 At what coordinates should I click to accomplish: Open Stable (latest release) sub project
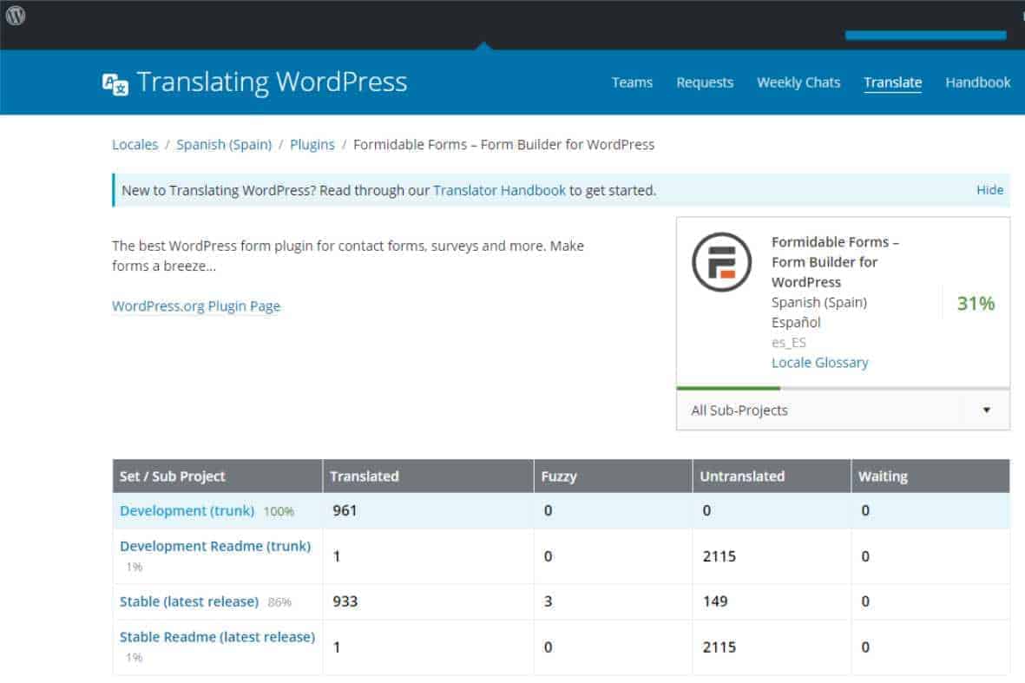pos(189,601)
